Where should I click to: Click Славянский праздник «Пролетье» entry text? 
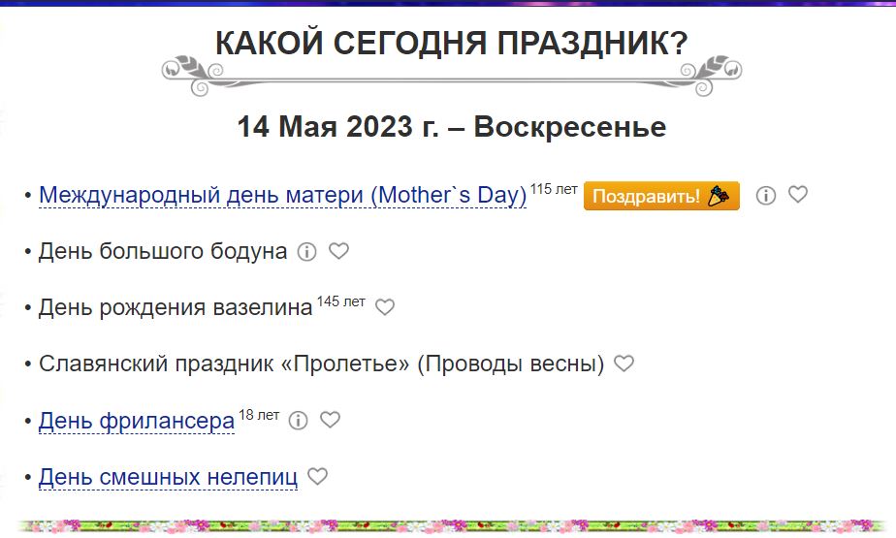point(321,364)
